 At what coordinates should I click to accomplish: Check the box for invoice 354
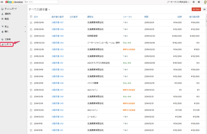(x=31, y=43)
